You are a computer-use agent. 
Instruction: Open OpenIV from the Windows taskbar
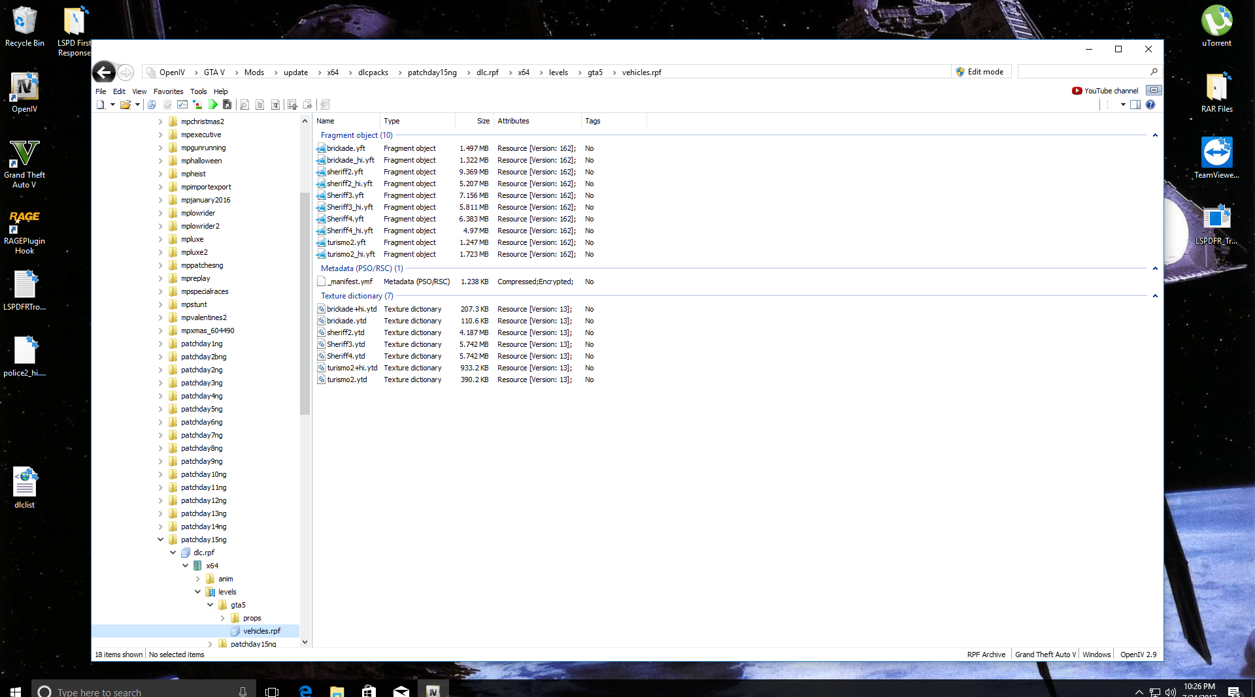pos(433,691)
